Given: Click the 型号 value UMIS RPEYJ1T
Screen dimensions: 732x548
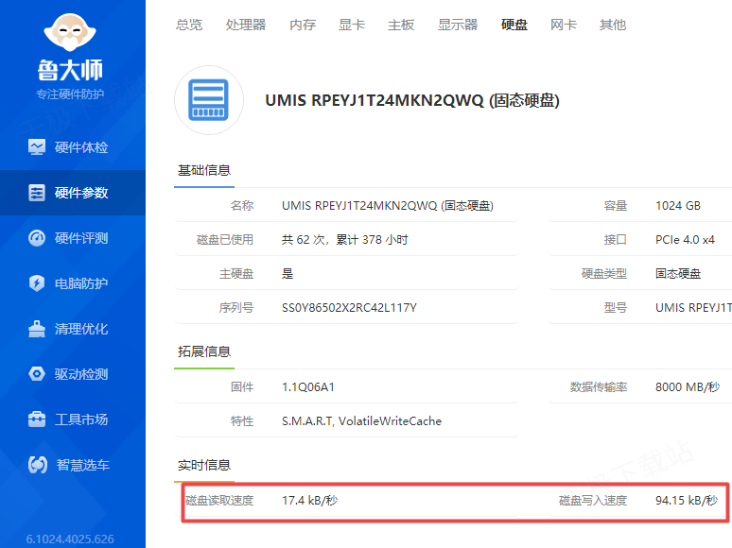Looking at the screenshot, I should [x=693, y=308].
